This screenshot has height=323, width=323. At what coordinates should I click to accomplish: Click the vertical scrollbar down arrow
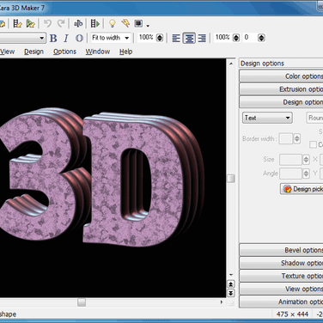pyautogui.click(x=231, y=275)
